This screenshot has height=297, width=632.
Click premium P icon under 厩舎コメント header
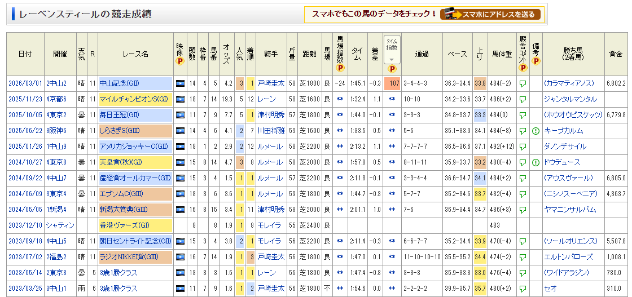coord(523,68)
